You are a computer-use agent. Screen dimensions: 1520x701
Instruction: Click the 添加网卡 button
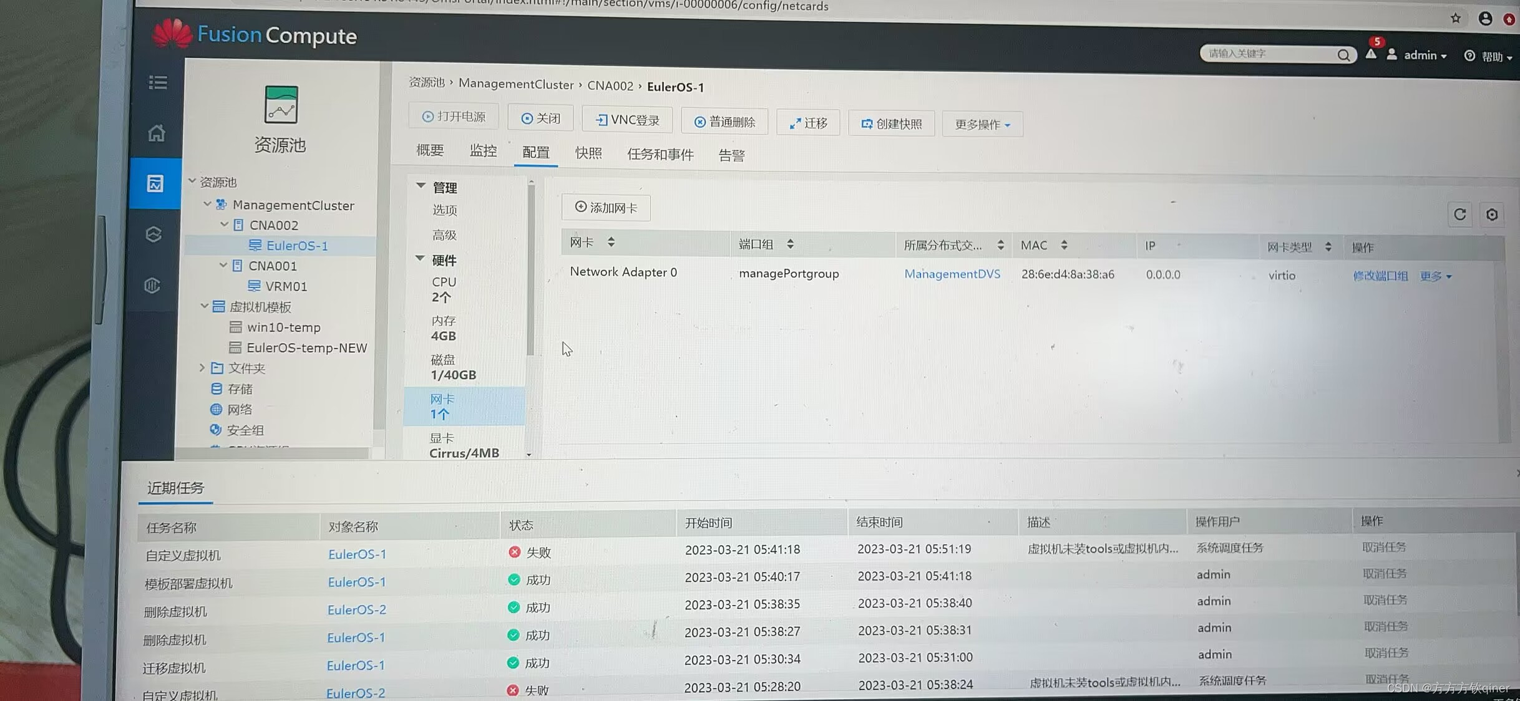pos(606,208)
